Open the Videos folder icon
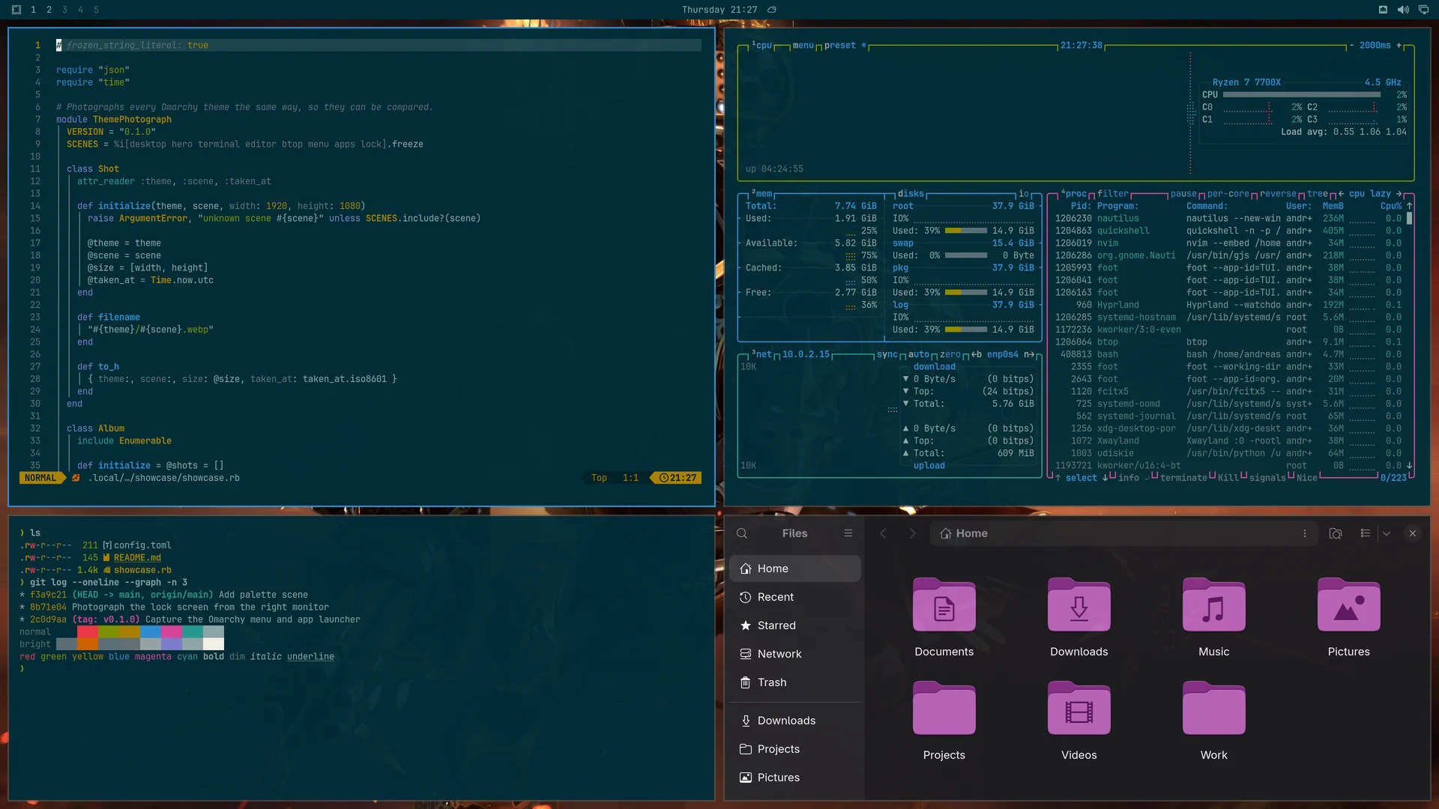Screen dimensions: 1439x809 pyautogui.click(x=1079, y=709)
